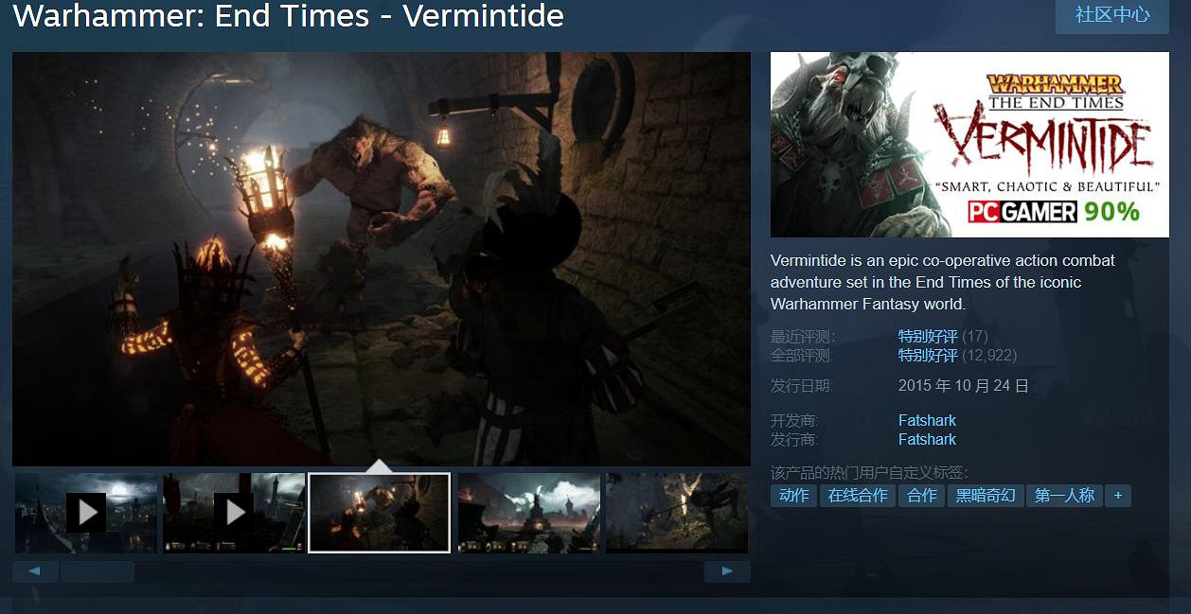Image resolution: width=1191 pixels, height=614 pixels.
Task: Click the Vermintide header capsule image
Action: tap(969, 145)
